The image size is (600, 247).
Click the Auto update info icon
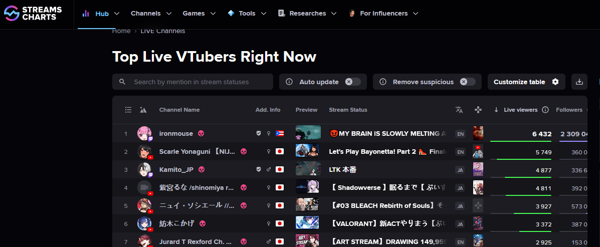coord(289,82)
